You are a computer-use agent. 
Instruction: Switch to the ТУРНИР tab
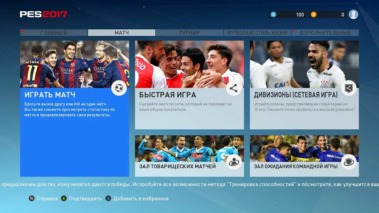coord(189,33)
